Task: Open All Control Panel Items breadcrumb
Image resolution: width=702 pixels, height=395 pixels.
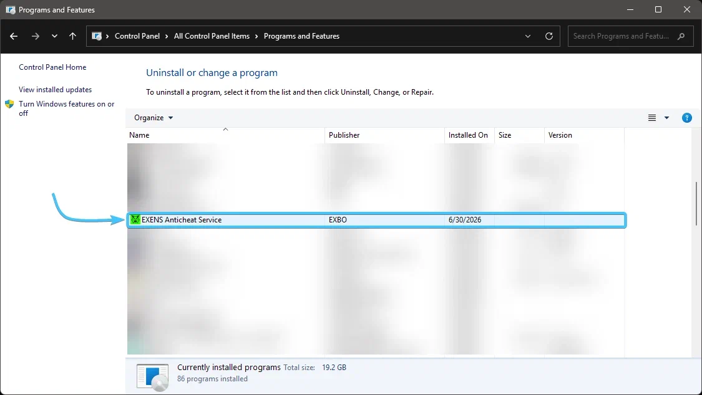Action: tap(212, 36)
